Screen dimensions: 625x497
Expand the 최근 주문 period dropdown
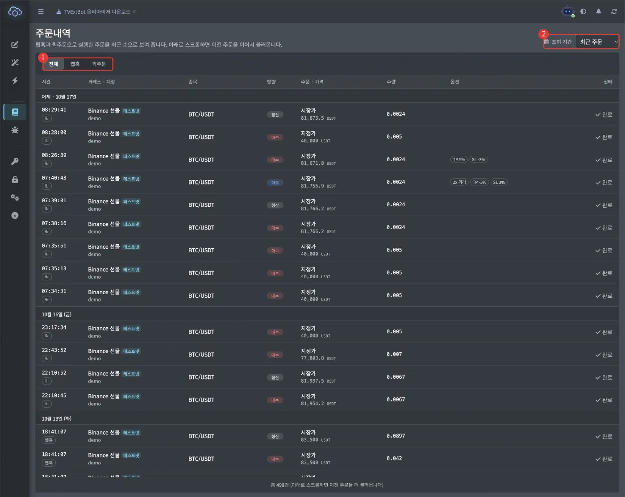(597, 42)
